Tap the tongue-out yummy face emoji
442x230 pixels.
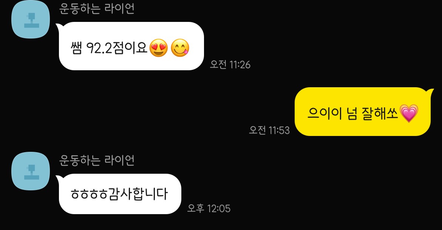coord(180,48)
